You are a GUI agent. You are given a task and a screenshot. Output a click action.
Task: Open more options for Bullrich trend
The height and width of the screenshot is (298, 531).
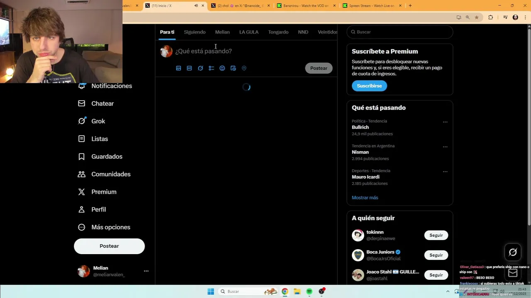[445, 122]
